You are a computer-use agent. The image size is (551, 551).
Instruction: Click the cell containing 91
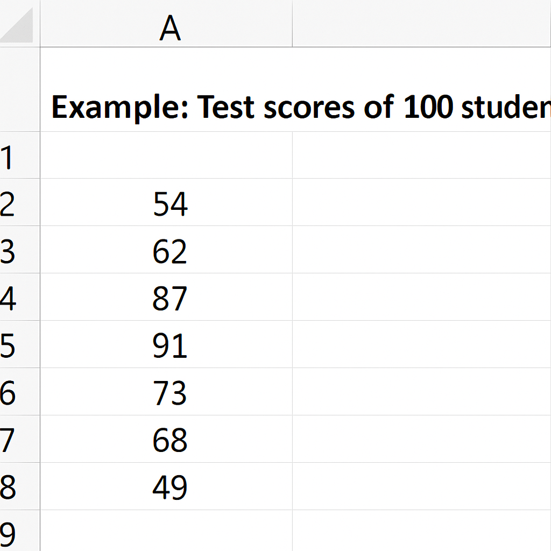click(169, 345)
